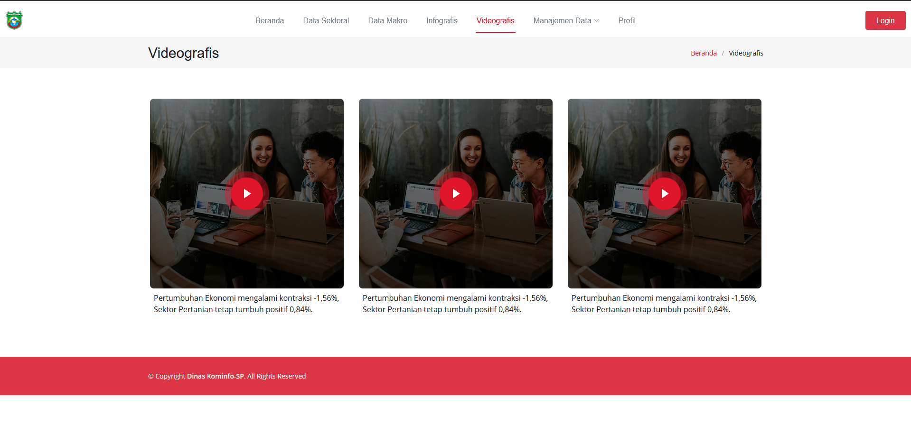
Task: Click the Dinas Kominfo-SP footer text
Action: point(216,376)
